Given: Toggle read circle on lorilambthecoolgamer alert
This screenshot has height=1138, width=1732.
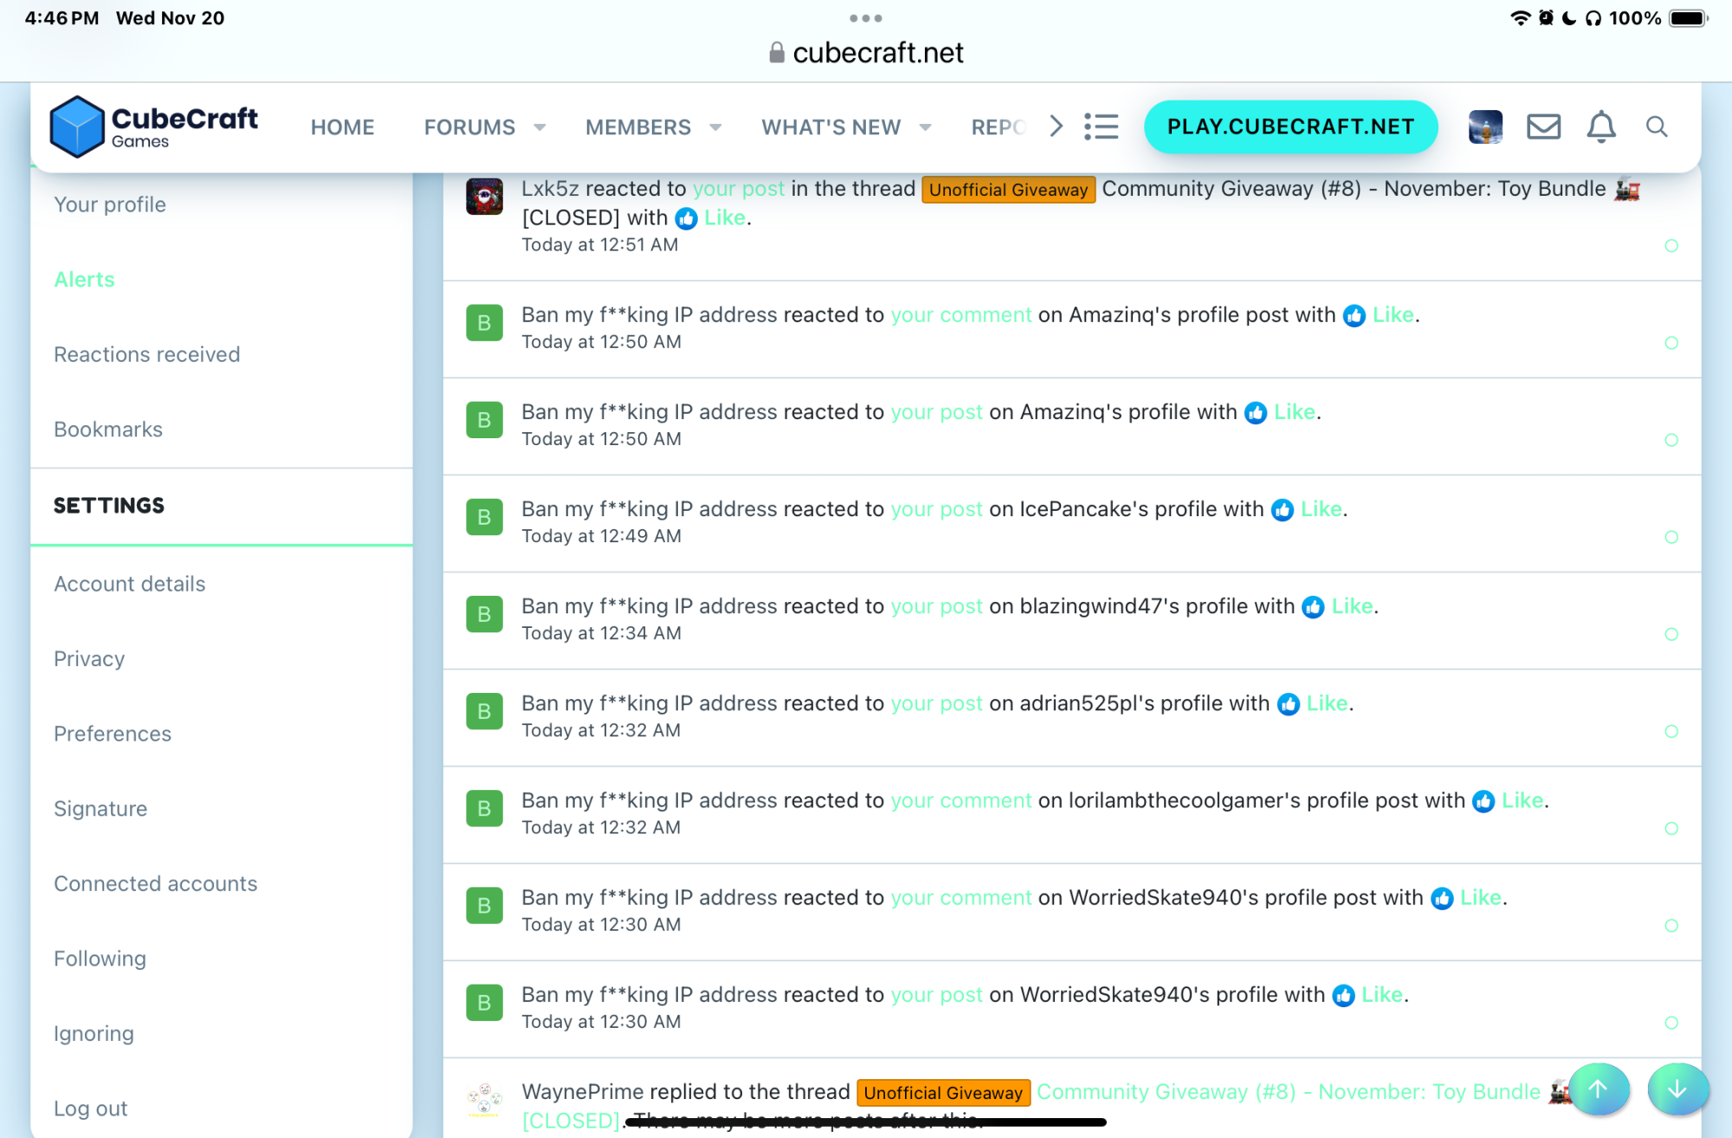Looking at the screenshot, I should (x=1671, y=829).
